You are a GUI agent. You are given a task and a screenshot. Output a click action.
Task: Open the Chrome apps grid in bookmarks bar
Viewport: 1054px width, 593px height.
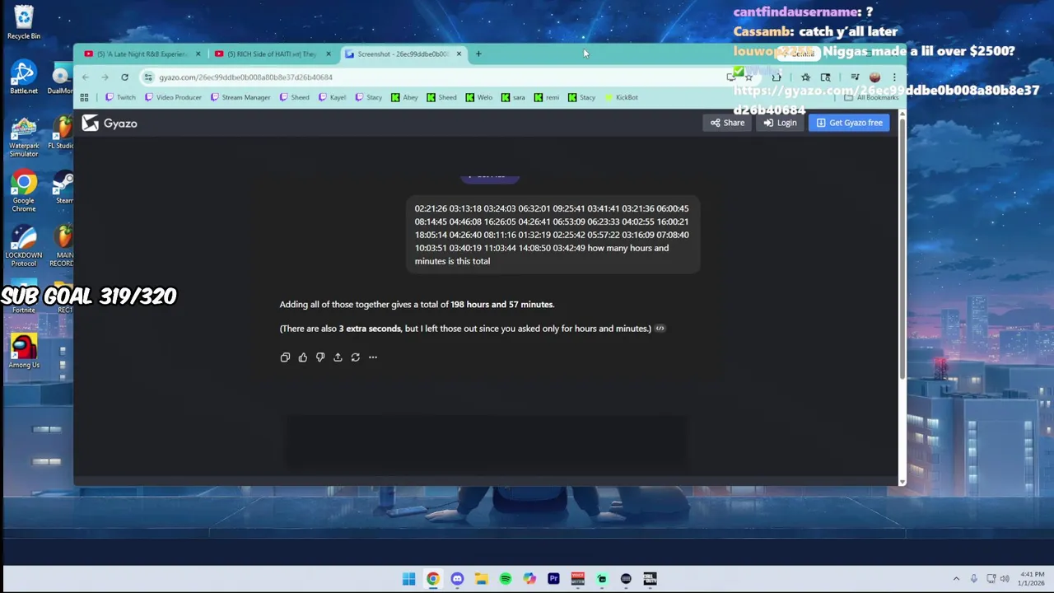[84, 97]
